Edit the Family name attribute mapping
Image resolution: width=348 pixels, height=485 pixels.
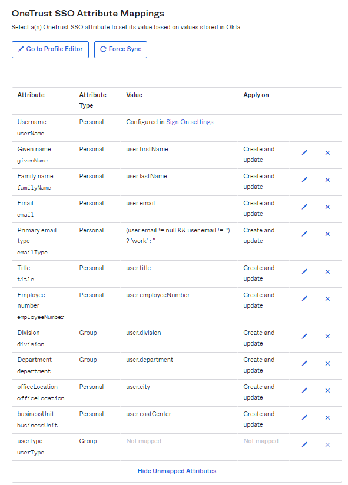(304, 180)
